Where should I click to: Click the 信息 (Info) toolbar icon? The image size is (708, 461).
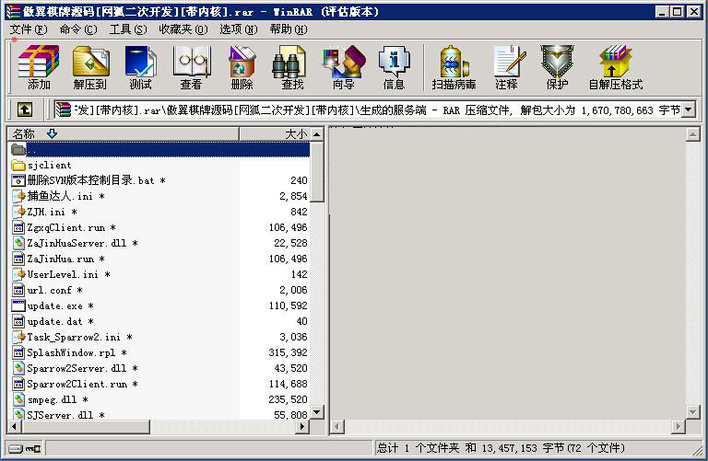(394, 68)
